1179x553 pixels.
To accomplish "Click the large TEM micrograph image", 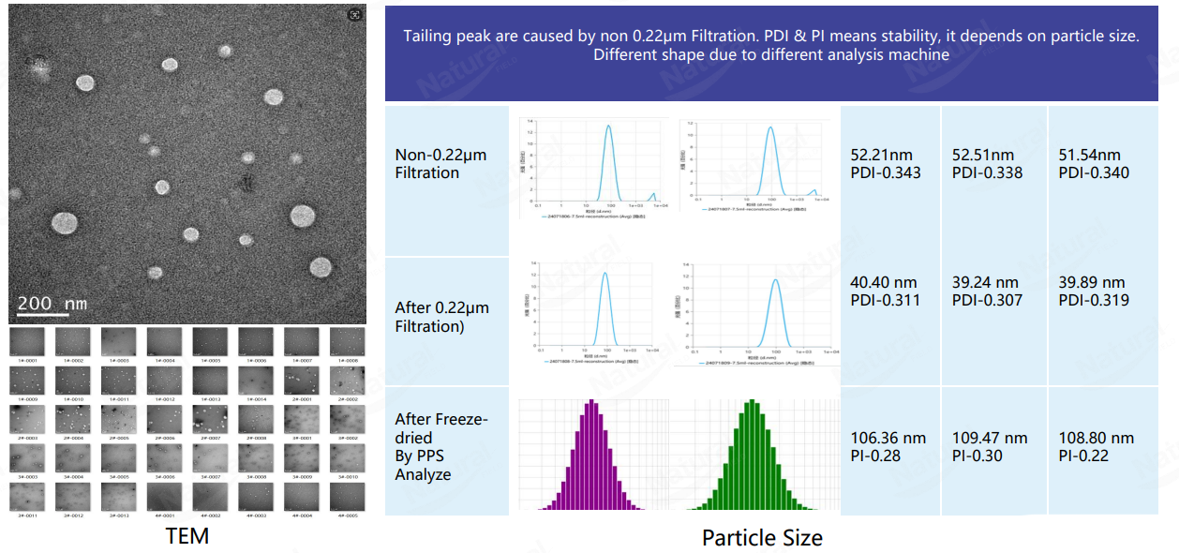I will click(x=187, y=164).
